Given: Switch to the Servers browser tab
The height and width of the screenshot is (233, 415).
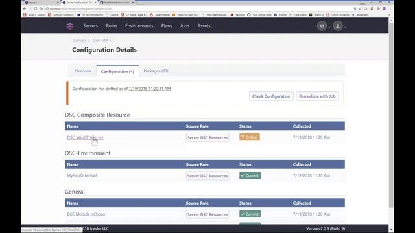Looking at the screenshot, I should click(x=41, y=3).
